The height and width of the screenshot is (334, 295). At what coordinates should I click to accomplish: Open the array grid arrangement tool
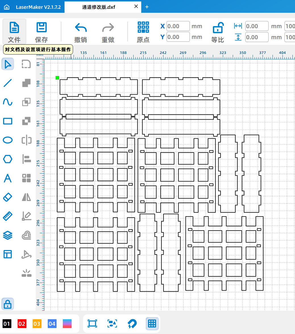pyautogui.click(x=26, y=178)
